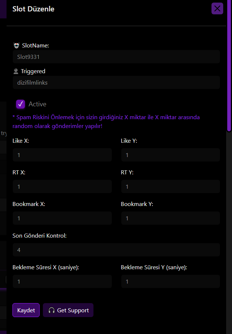Click the Son Gönderi Kontrol field
The height and width of the screenshot is (334, 232).
(x=116, y=250)
